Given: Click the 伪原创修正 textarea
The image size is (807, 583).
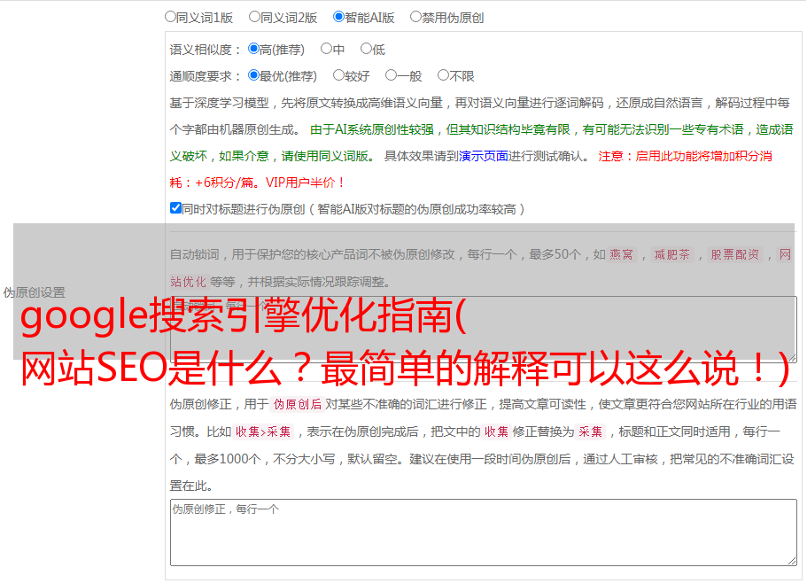Looking at the screenshot, I should click(484, 532).
